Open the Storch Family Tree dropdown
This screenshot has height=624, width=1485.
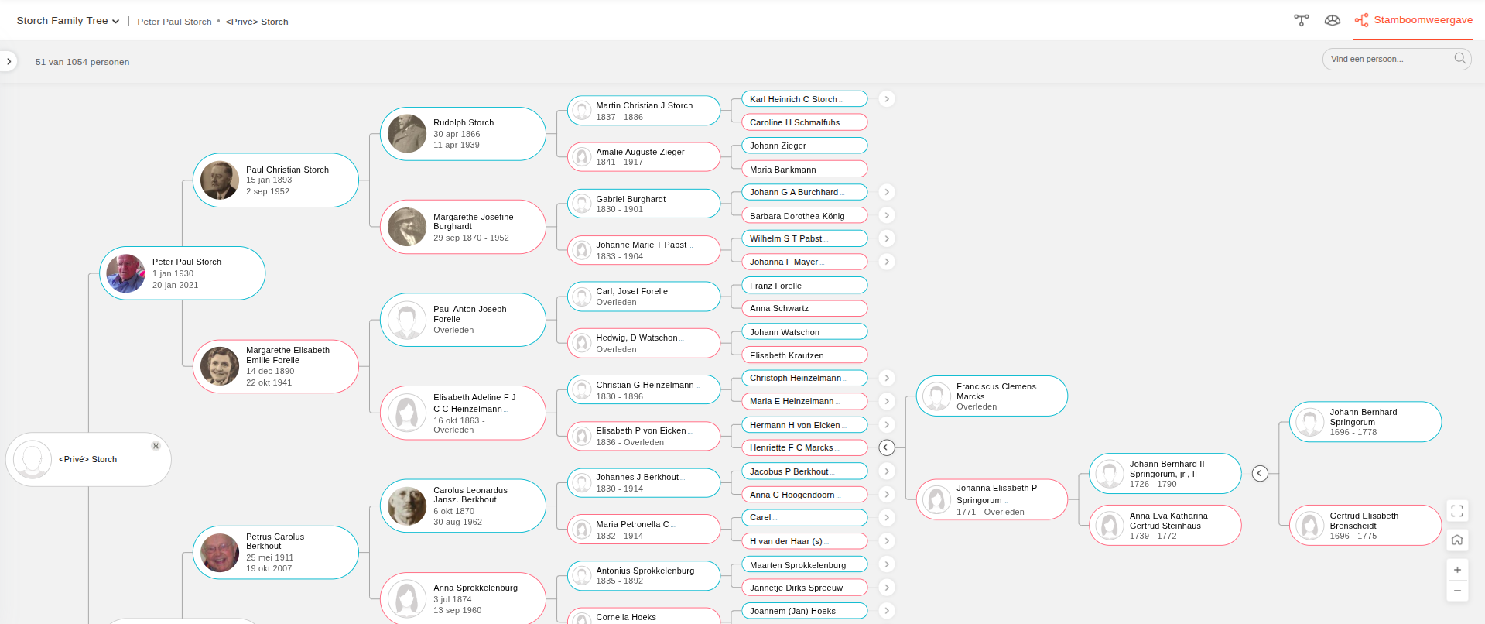(x=68, y=21)
